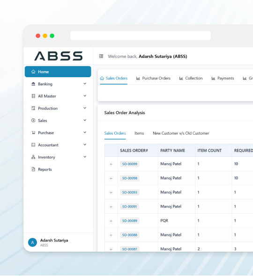Expand row SO-00087 with plus icon

pyautogui.click(x=111, y=249)
